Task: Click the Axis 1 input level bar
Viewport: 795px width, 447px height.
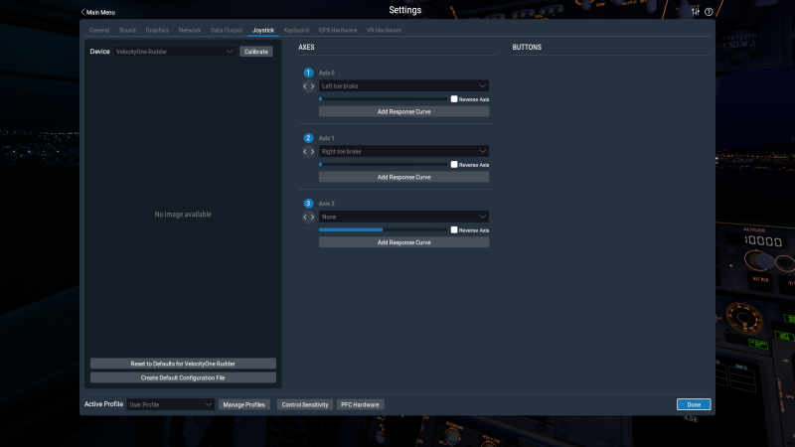Action: (x=384, y=164)
